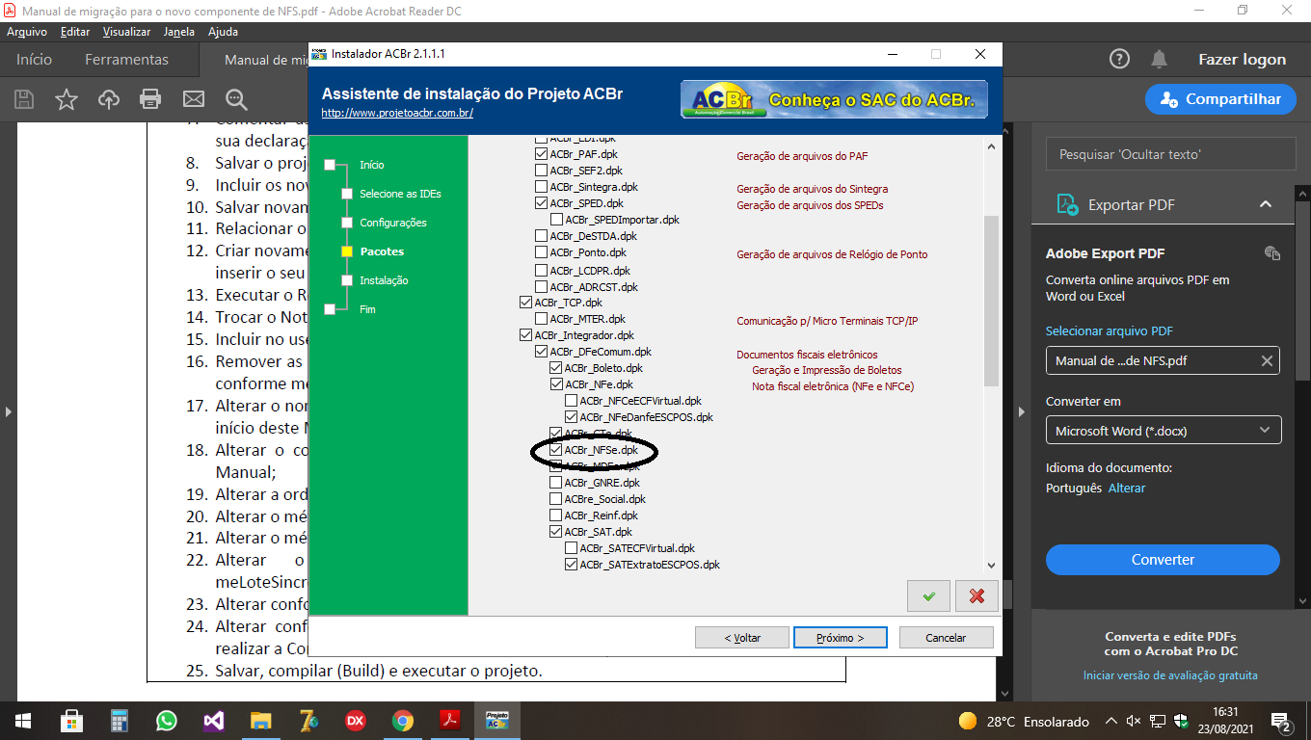
Task: Click Próximo button in installer
Action: (x=840, y=638)
